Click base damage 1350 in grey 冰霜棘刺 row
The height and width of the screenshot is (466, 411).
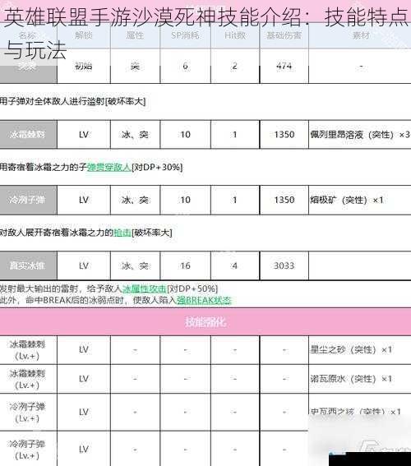pyautogui.click(x=284, y=134)
